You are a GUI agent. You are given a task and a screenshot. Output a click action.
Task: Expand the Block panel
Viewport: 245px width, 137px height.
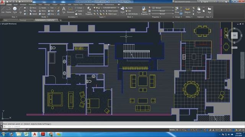(x=130, y=17)
